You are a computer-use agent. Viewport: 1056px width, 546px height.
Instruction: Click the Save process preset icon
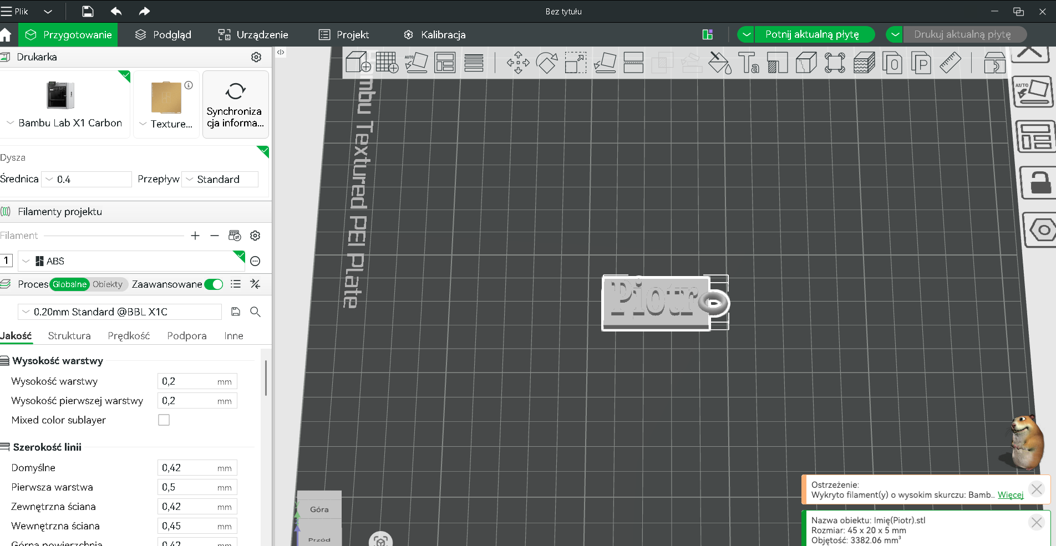pos(236,312)
